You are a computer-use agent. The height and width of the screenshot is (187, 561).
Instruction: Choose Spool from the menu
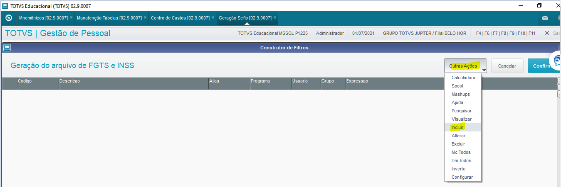click(x=463, y=86)
